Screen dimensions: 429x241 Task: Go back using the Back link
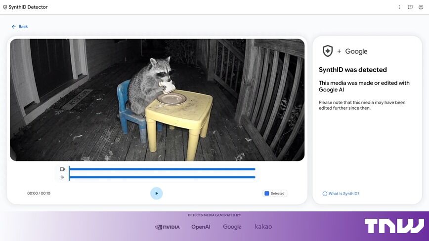[20, 27]
